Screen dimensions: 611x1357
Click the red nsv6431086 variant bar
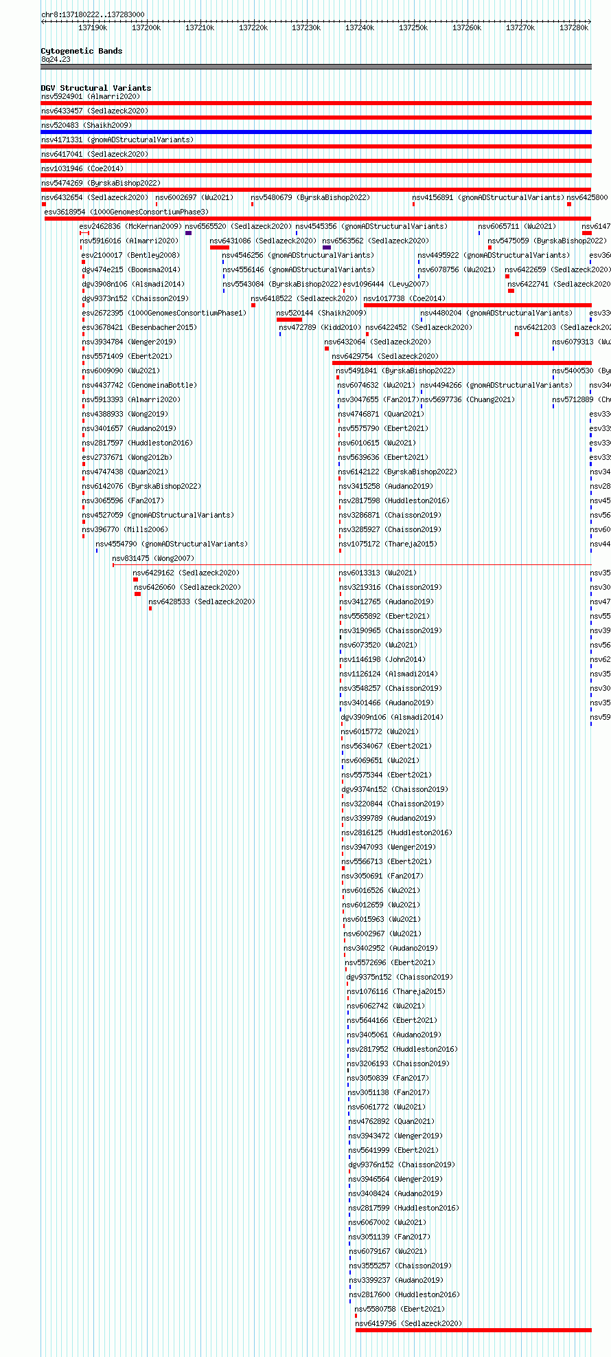220,247
